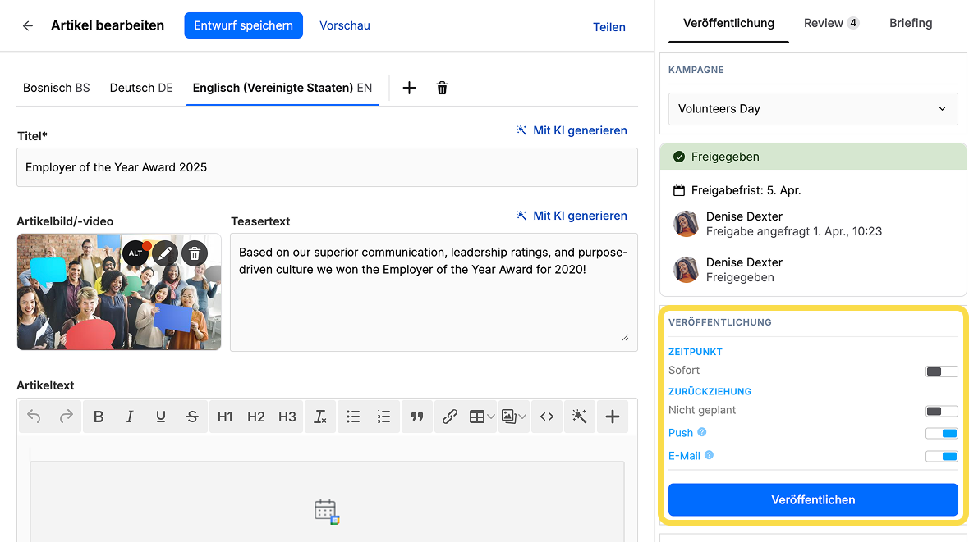Disable E-Mail notification switch
The width and height of the screenshot is (969, 542).
[x=941, y=456]
